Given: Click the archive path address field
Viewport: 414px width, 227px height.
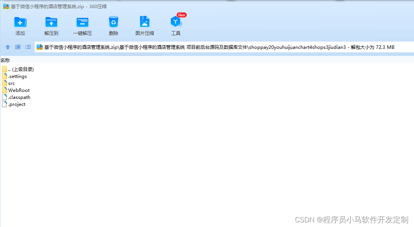Looking at the screenshot, I should [x=224, y=47].
